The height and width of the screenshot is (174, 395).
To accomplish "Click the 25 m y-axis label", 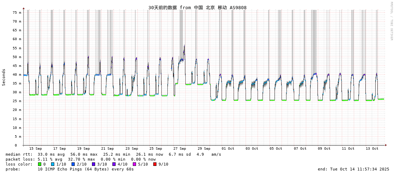I will (17, 101).
